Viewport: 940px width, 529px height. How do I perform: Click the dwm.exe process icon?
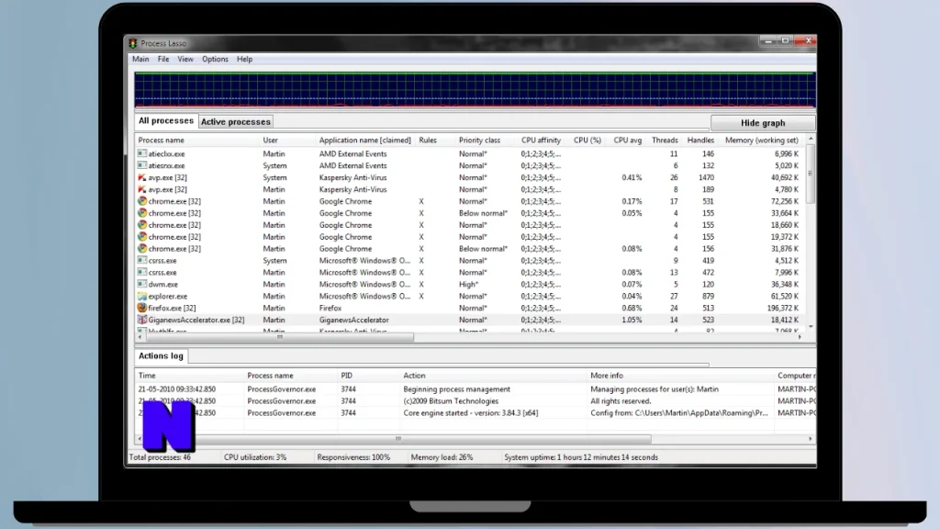[142, 285]
